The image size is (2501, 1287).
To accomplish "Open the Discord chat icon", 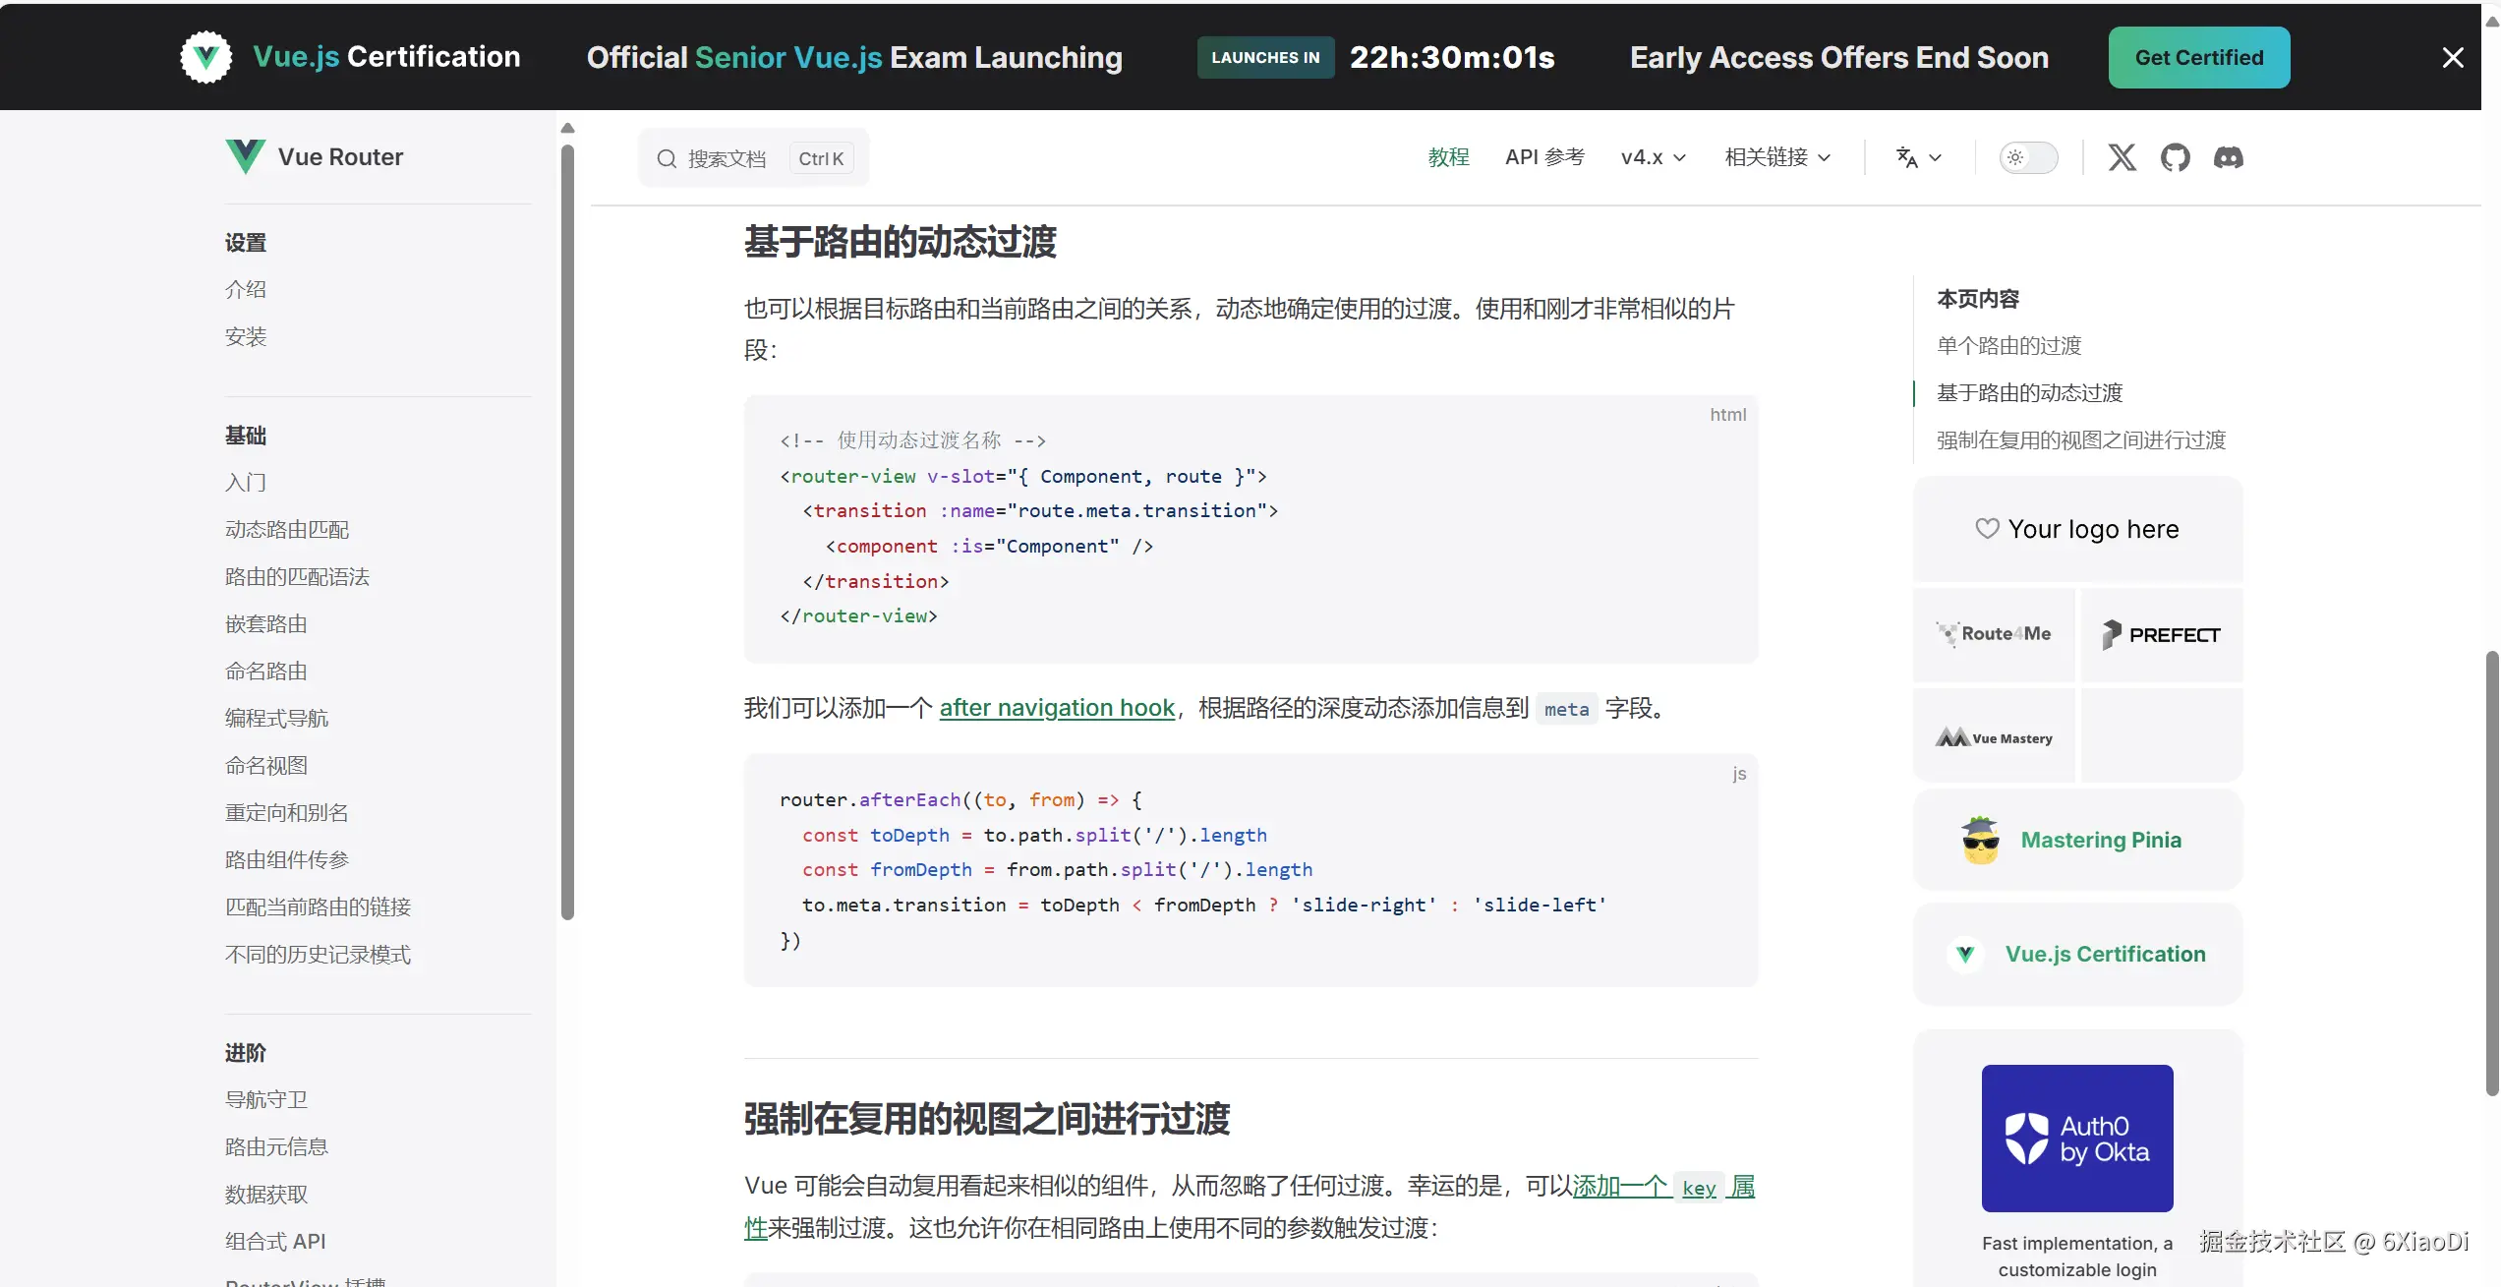I will click(x=2228, y=157).
